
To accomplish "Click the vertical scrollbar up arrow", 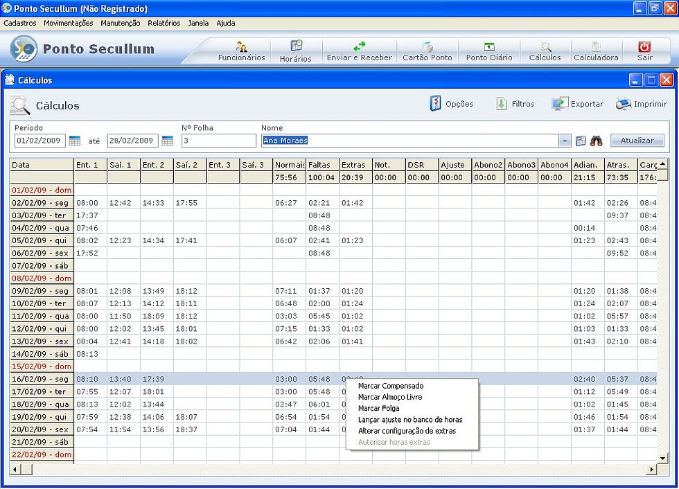I will 662,164.
